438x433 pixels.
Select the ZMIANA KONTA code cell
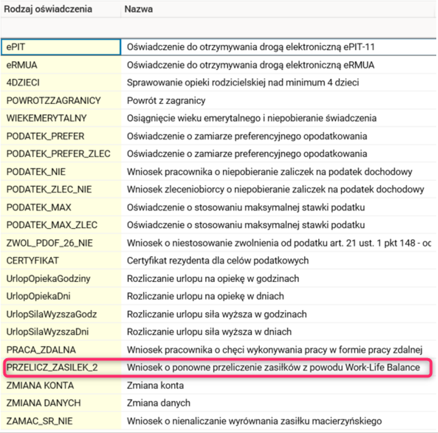pyautogui.click(x=61, y=386)
